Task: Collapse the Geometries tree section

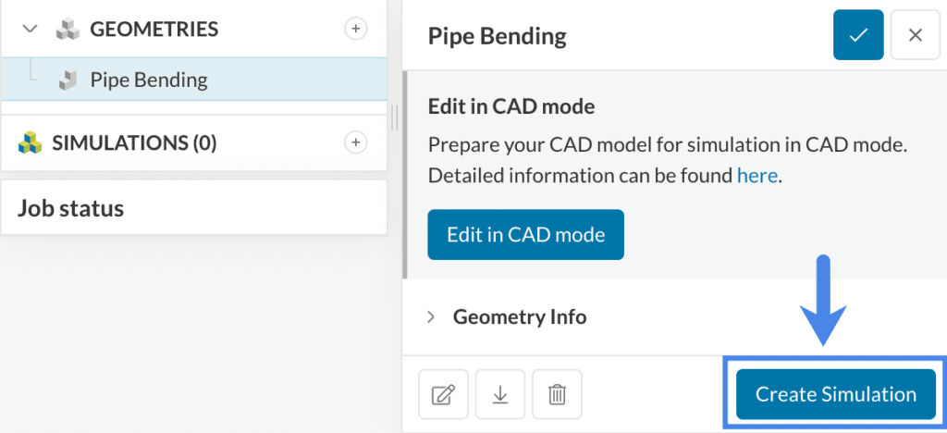Action: [x=30, y=29]
